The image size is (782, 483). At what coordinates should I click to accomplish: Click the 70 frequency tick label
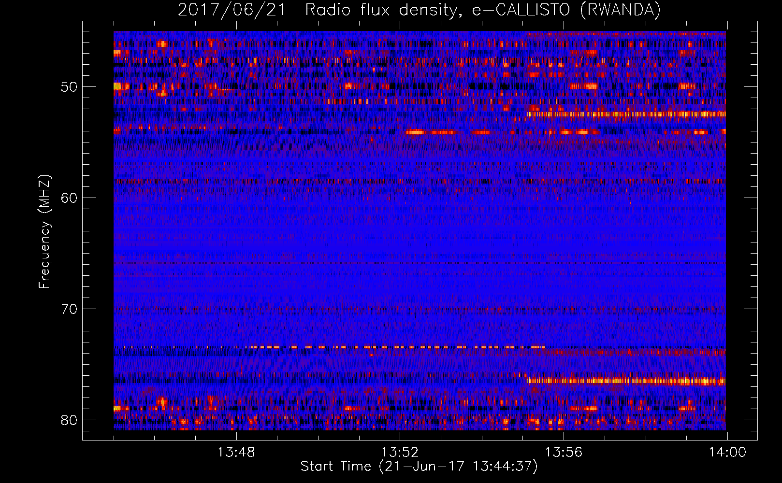coord(69,309)
